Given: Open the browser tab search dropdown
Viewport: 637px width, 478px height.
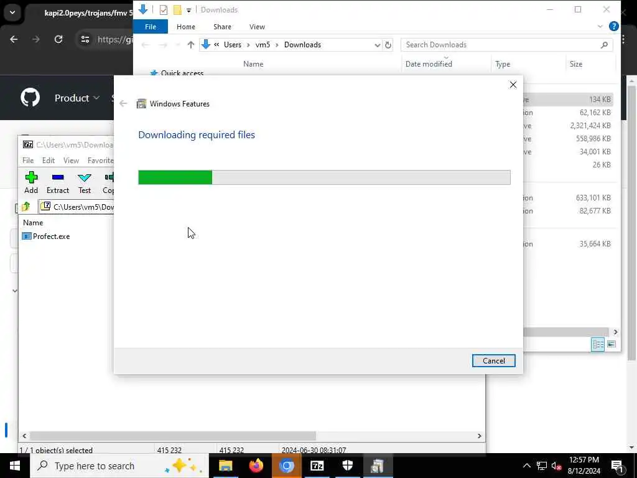Looking at the screenshot, I should coord(12,12).
